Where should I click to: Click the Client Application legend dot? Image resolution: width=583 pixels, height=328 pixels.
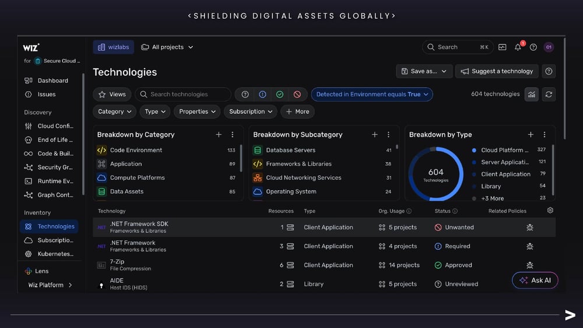point(474,175)
